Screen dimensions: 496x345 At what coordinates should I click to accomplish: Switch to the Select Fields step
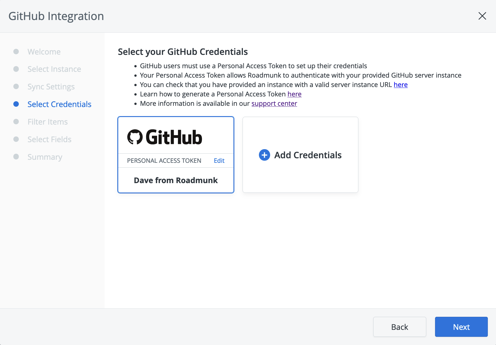[49, 139]
